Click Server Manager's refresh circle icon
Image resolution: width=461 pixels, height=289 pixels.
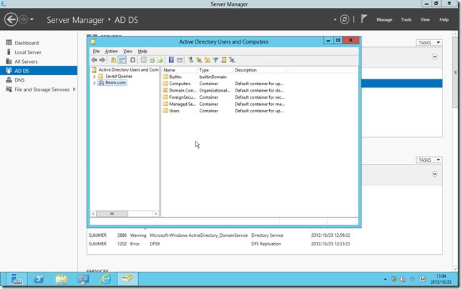[344, 20]
